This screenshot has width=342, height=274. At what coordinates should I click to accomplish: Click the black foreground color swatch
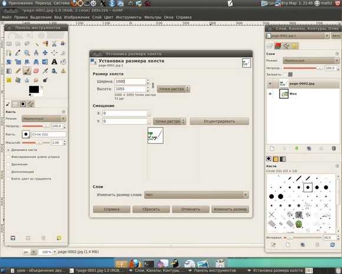click(x=34, y=89)
